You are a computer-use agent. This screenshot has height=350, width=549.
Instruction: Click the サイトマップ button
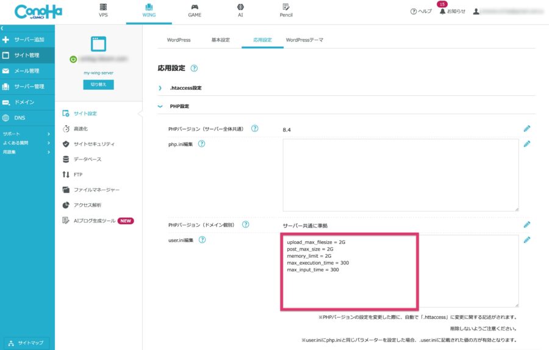(x=27, y=343)
